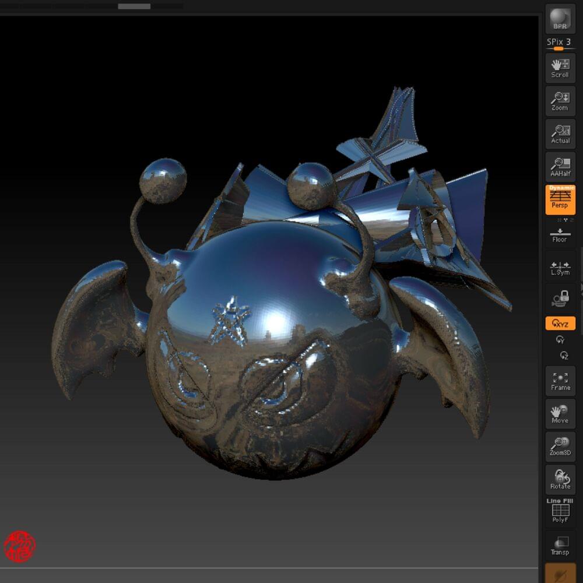
Task: Toggle Transp transparency mode
Action: (x=560, y=546)
